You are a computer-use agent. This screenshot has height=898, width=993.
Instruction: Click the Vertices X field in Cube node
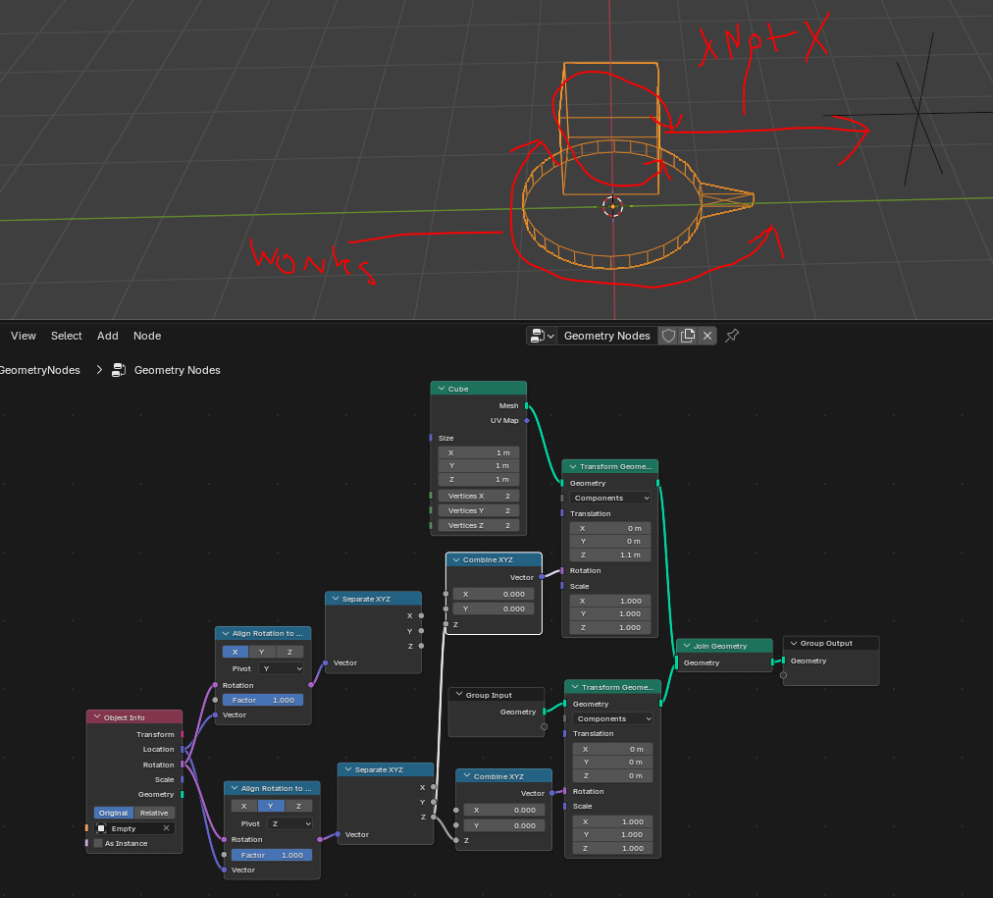[x=478, y=496]
